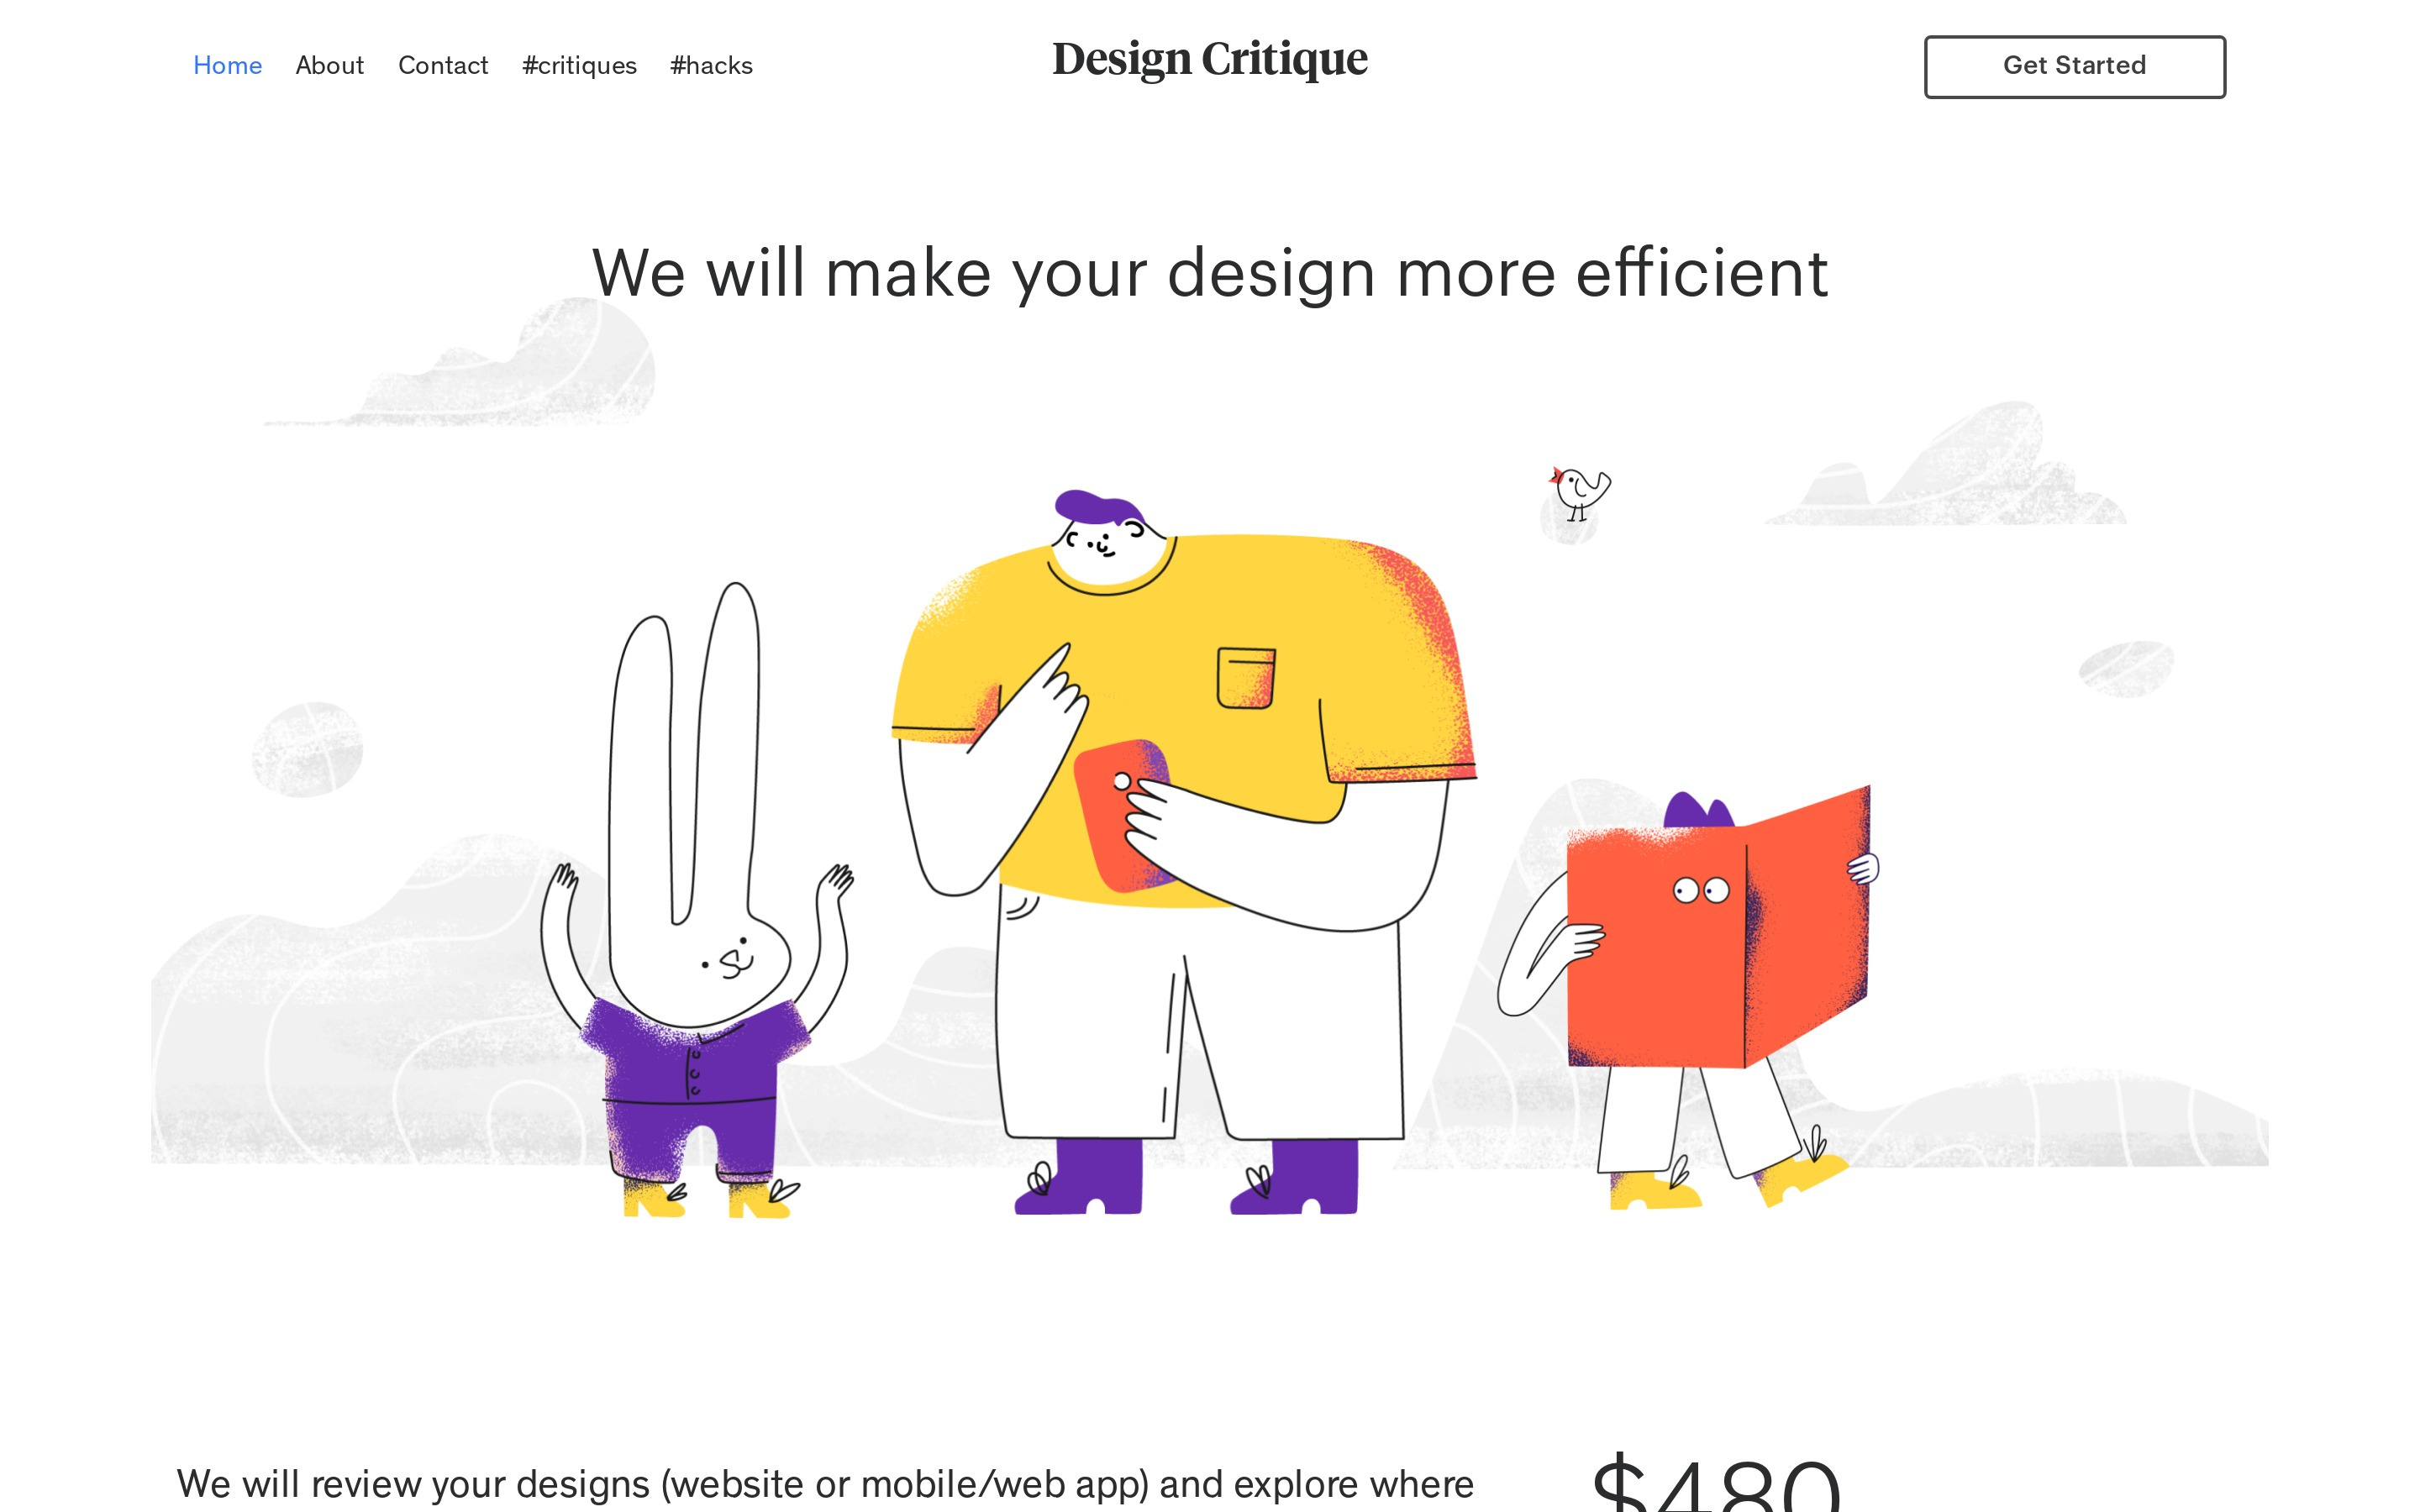This screenshot has height=1512, width=2420.
Task: Click the red phone in man's hand
Action: pos(1122,815)
